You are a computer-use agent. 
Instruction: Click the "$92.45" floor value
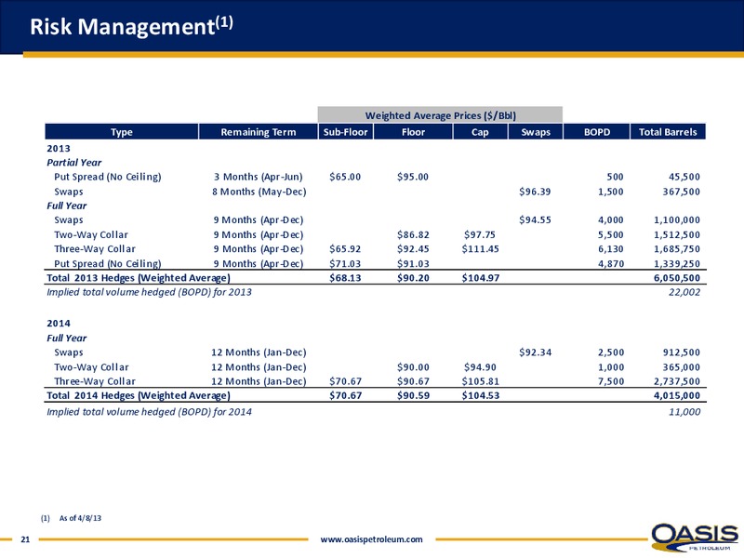tap(413, 249)
